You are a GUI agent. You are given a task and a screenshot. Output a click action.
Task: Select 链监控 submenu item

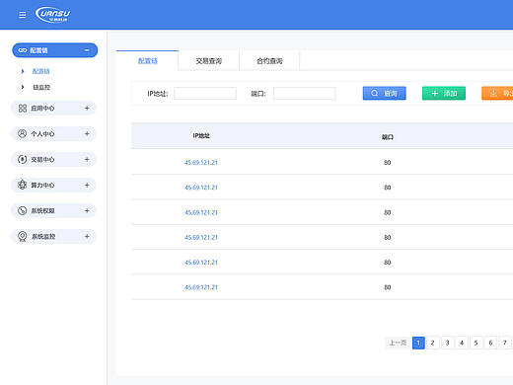pos(41,87)
